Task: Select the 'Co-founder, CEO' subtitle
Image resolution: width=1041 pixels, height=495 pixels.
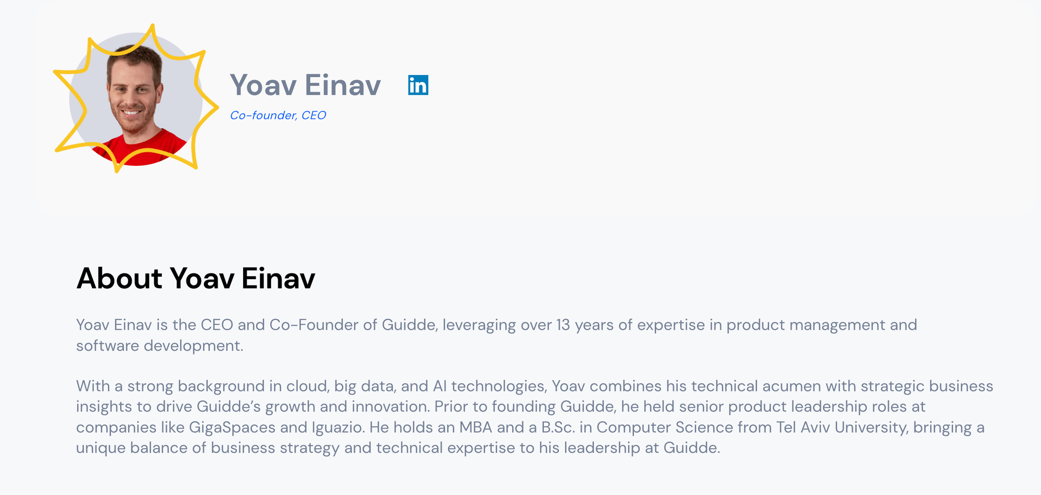Action: coord(278,115)
